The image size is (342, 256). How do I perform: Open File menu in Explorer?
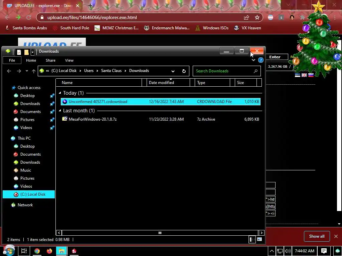12,60
